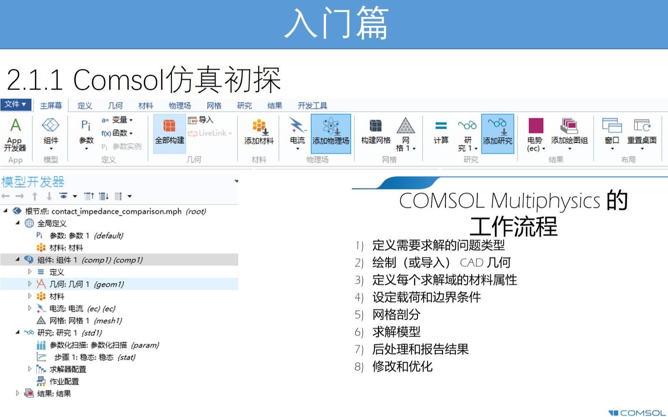The image size is (668, 417).
Task: Collapse the 组件 1 (comp1) node
Action: (x=17, y=259)
